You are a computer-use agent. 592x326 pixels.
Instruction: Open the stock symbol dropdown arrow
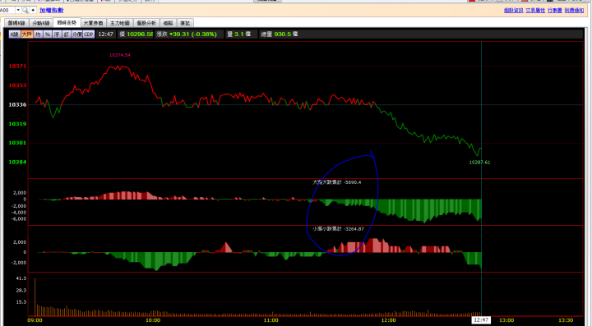18,10
